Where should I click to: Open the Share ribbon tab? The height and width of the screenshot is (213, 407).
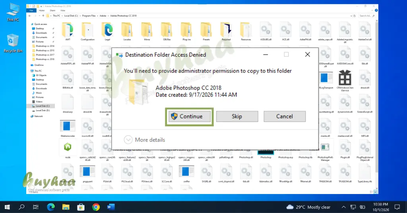coord(52,11)
